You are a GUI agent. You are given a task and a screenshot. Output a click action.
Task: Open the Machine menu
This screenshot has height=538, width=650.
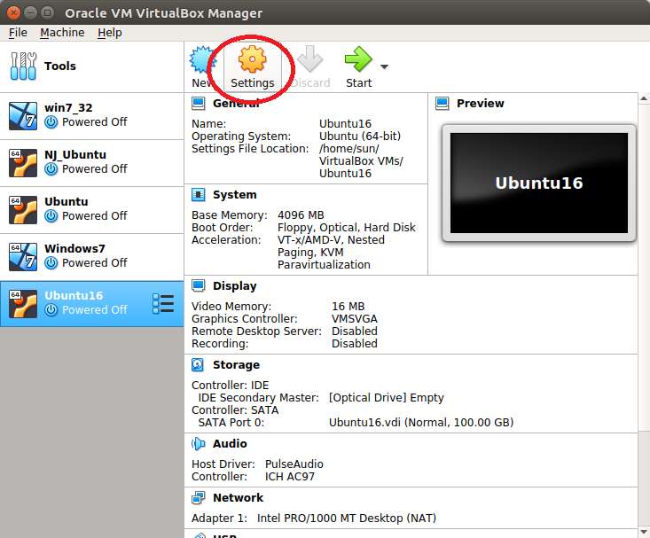click(62, 32)
